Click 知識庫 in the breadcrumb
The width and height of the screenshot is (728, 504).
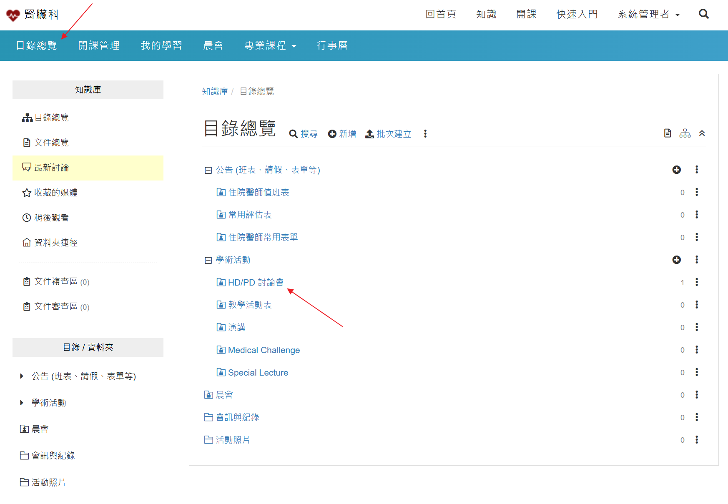[x=215, y=91]
